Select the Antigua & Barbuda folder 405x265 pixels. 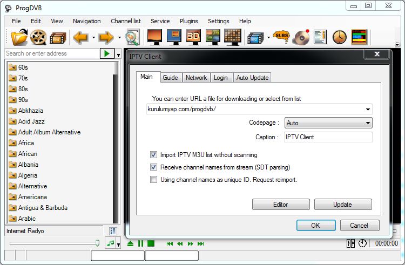click(x=38, y=208)
